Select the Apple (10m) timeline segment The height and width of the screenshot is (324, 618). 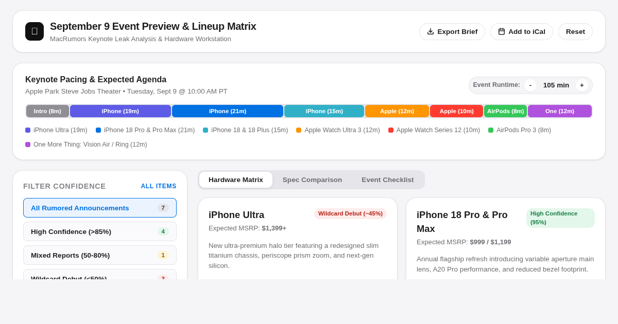pyautogui.click(x=457, y=111)
